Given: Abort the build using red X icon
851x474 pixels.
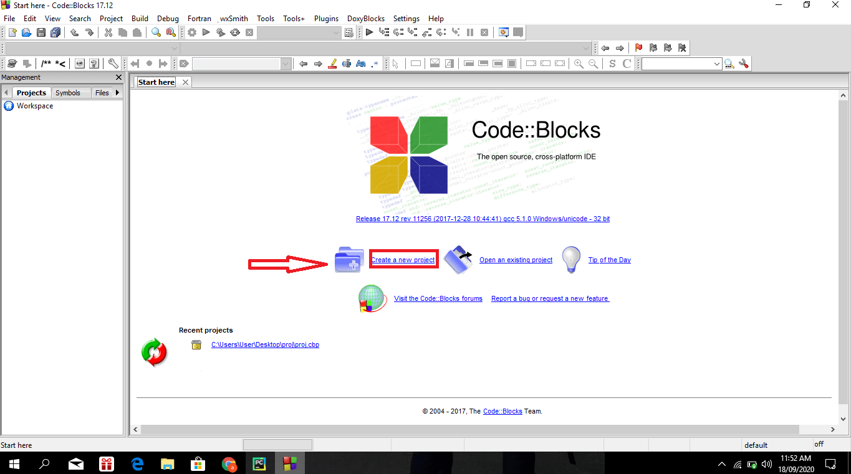Looking at the screenshot, I should (249, 32).
